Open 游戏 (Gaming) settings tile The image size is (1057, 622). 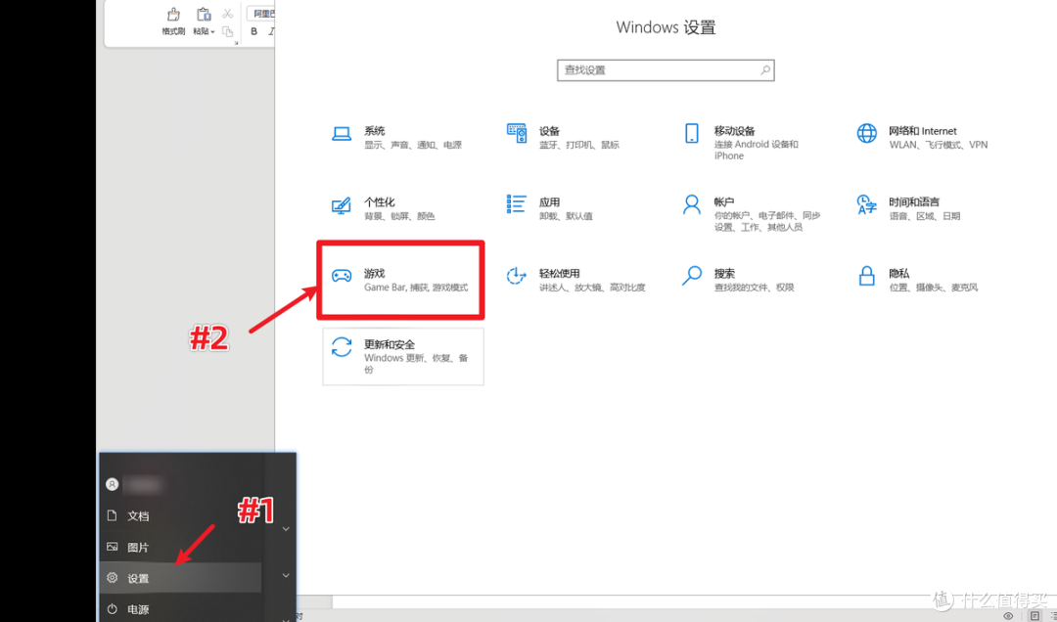point(399,280)
